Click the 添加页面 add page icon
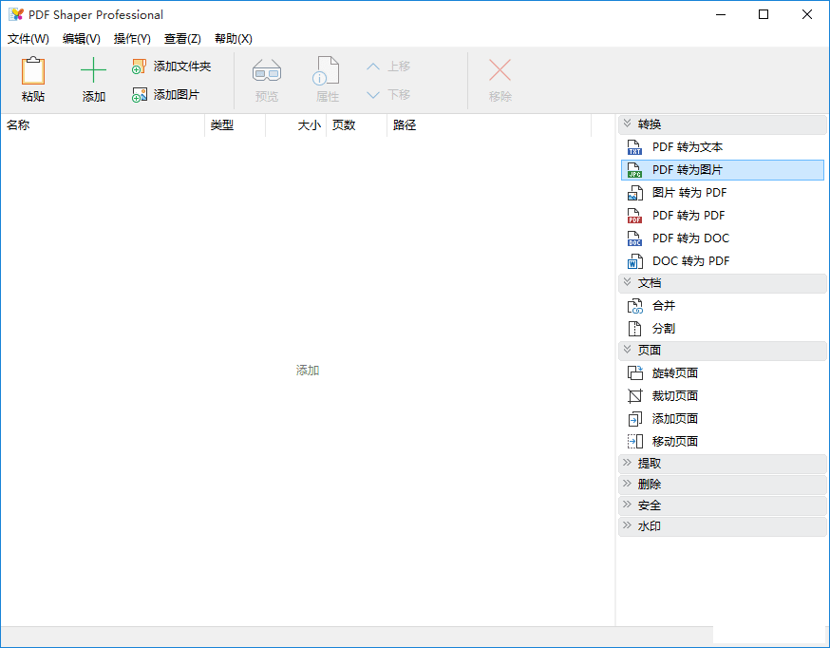The image size is (830, 648). tap(634, 419)
